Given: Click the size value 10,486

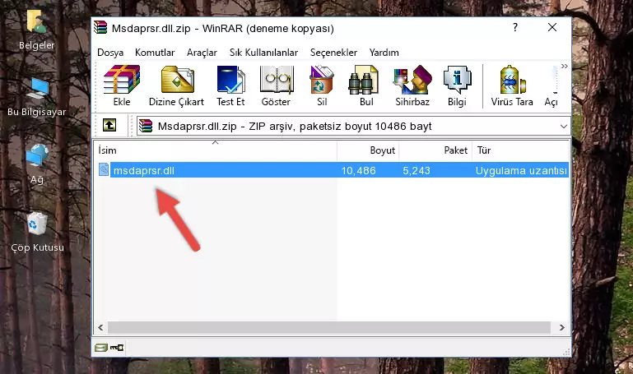Looking at the screenshot, I should (x=359, y=170).
